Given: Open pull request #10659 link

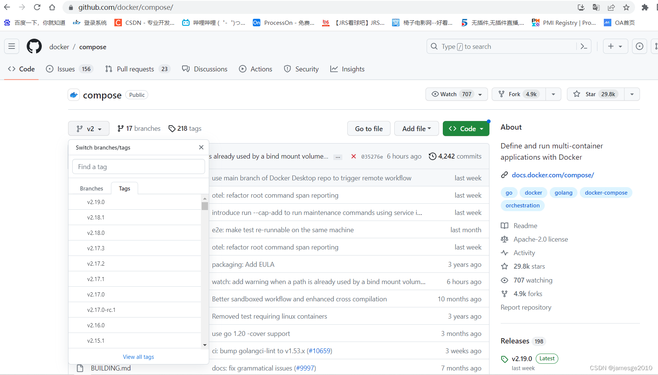Looking at the screenshot, I should (x=319, y=351).
